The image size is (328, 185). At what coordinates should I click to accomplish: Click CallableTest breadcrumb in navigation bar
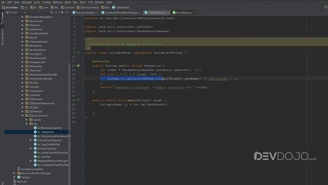pos(120,7)
